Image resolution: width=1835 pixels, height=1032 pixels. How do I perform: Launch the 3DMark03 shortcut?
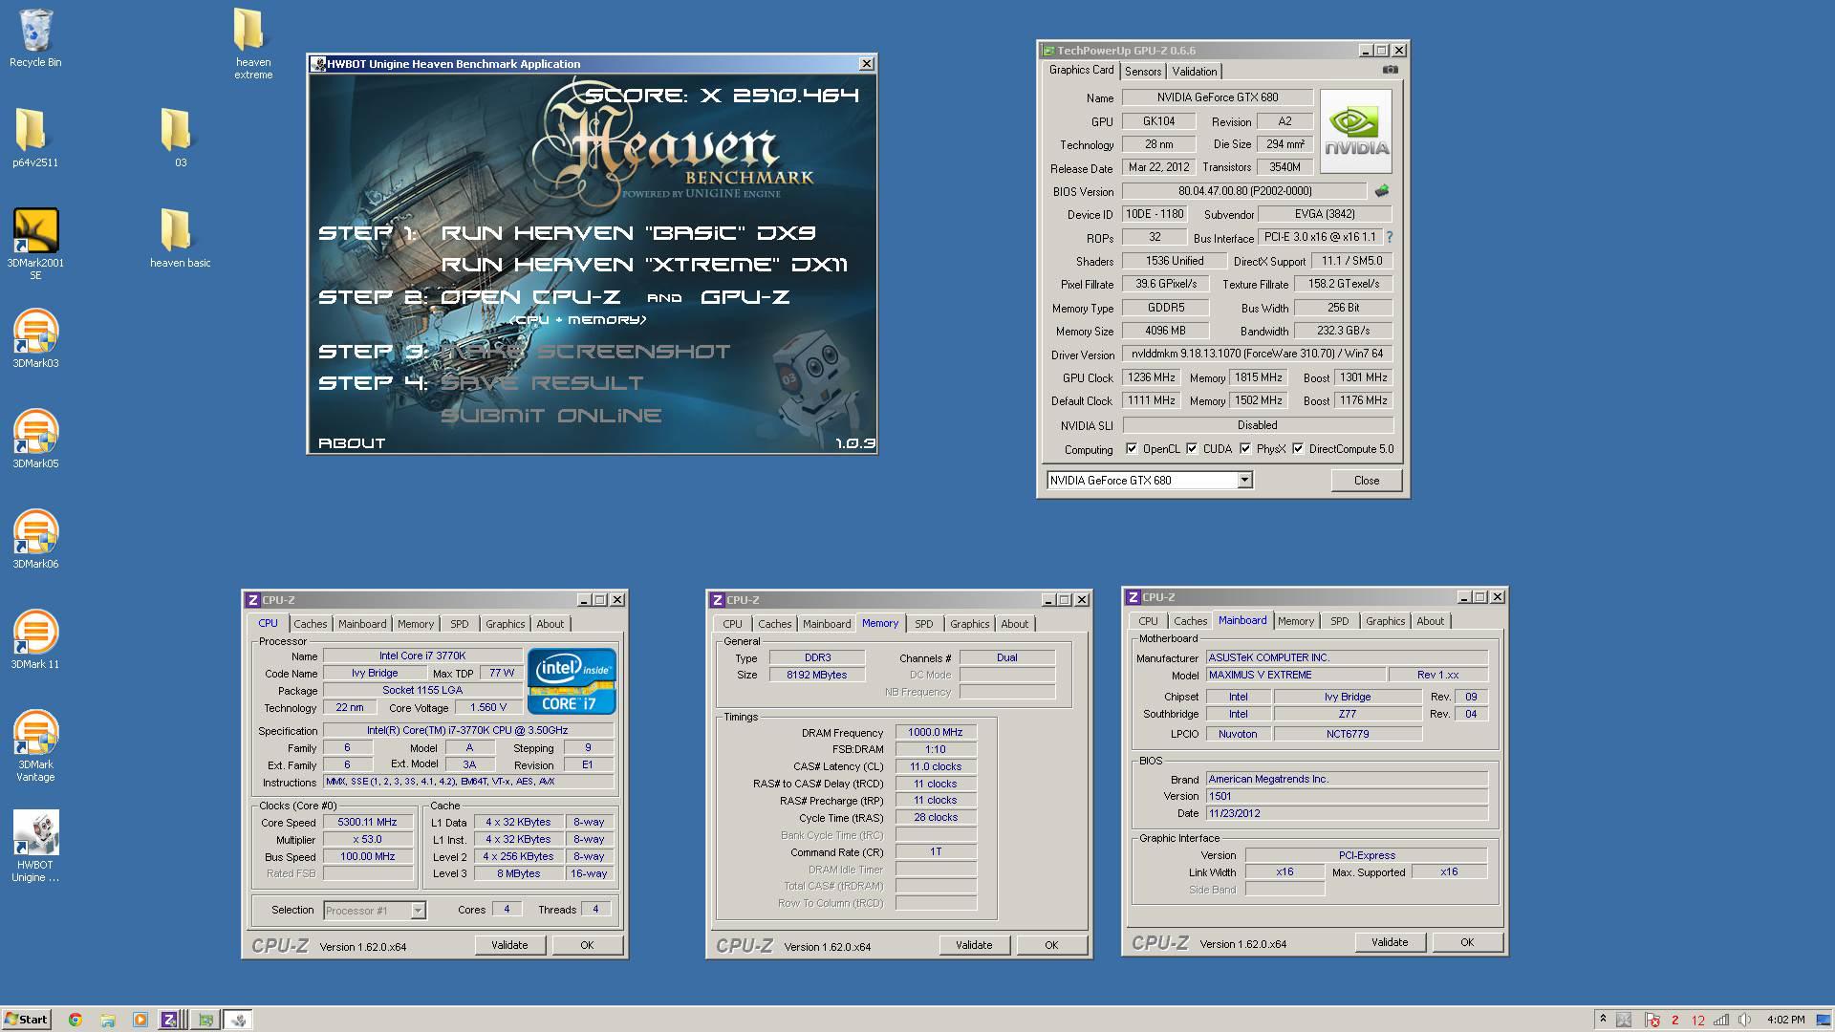point(35,338)
